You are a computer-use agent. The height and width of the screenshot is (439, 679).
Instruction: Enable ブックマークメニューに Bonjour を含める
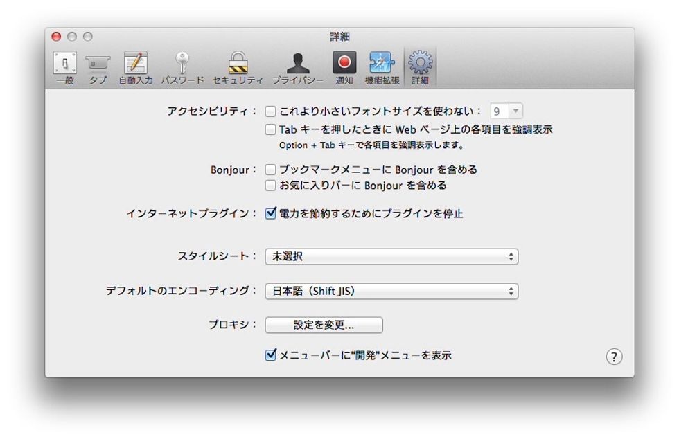coord(270,168)
